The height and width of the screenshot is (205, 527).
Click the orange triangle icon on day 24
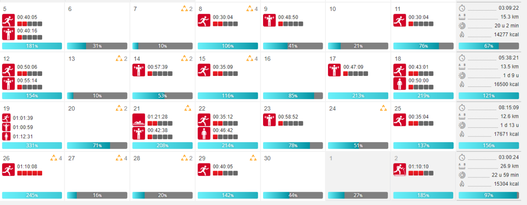(x=383, y=108)
